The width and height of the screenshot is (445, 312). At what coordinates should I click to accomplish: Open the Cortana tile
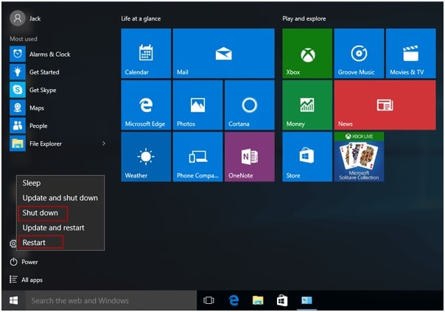click(x=250, y=105)
